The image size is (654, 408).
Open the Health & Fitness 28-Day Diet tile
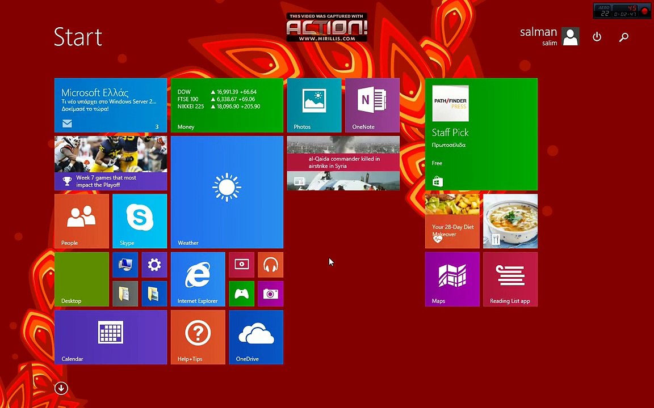[x=452, y=221]
